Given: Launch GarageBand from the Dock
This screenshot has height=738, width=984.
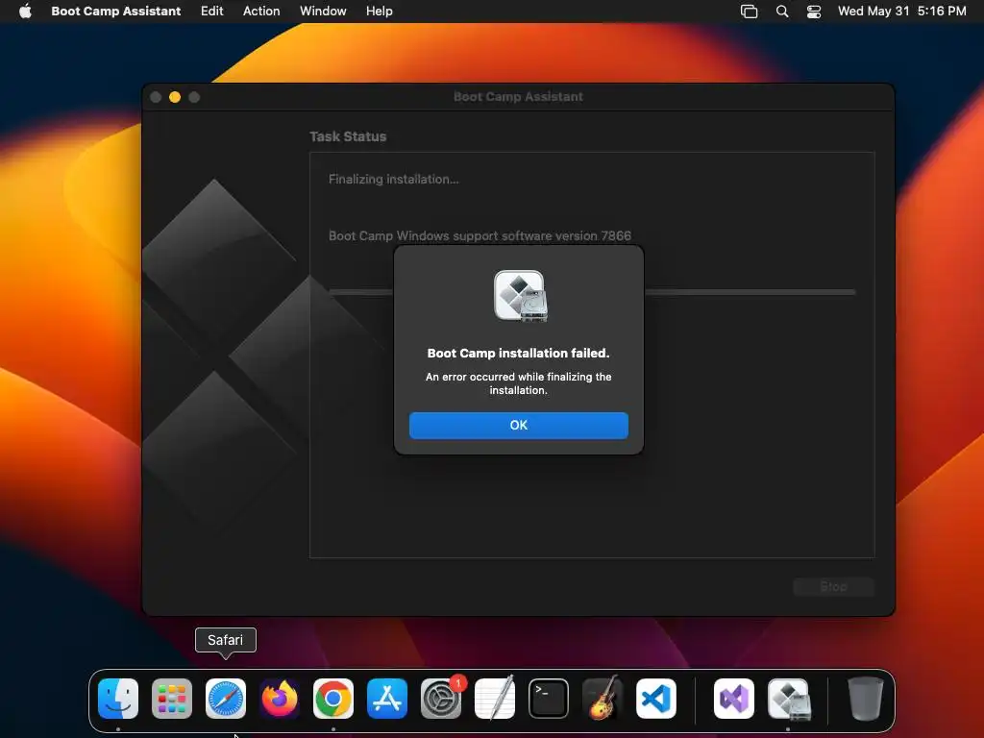Looking at the screenshot, I should tap(603, 698).
